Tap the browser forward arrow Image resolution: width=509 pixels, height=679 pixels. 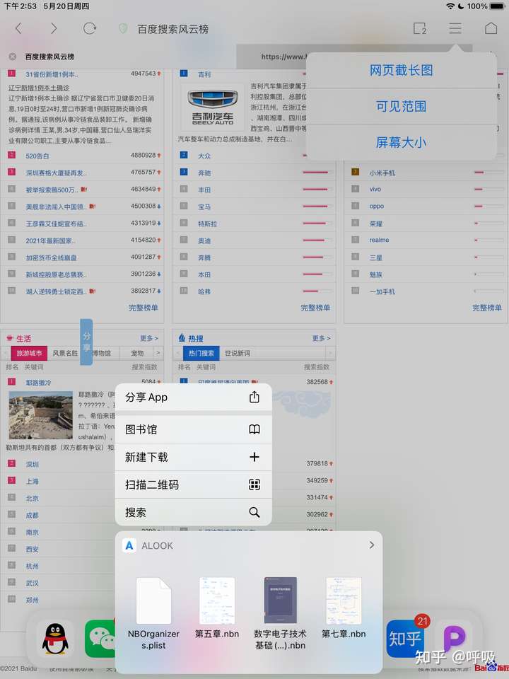[x=53, y=28]
